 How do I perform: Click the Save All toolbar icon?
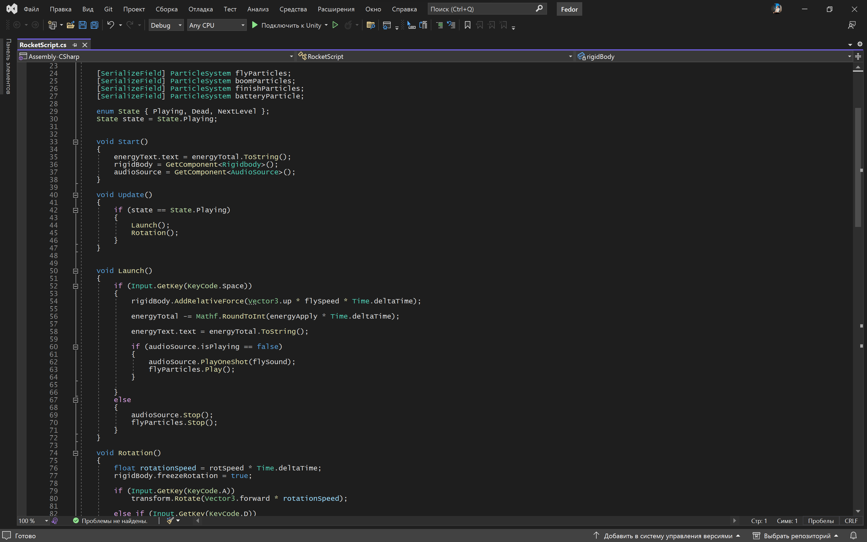point(95,25)
